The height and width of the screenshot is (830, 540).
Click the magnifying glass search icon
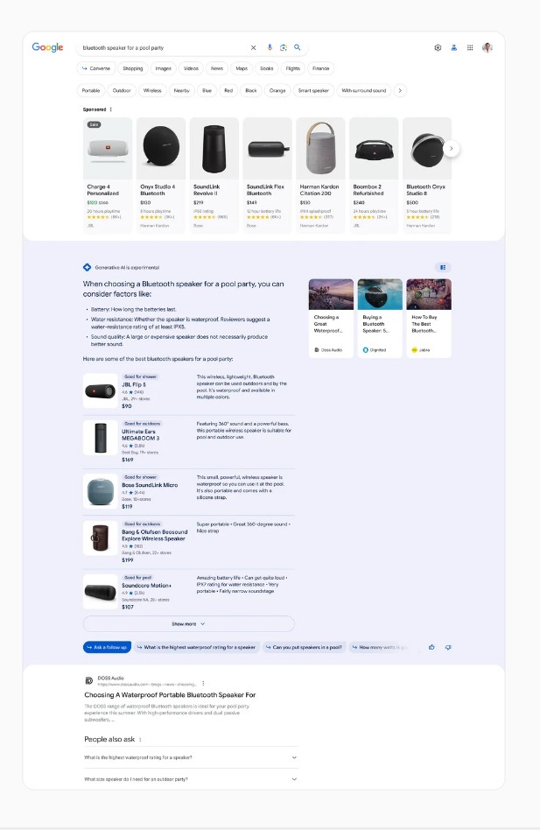(x=298, y=47)
